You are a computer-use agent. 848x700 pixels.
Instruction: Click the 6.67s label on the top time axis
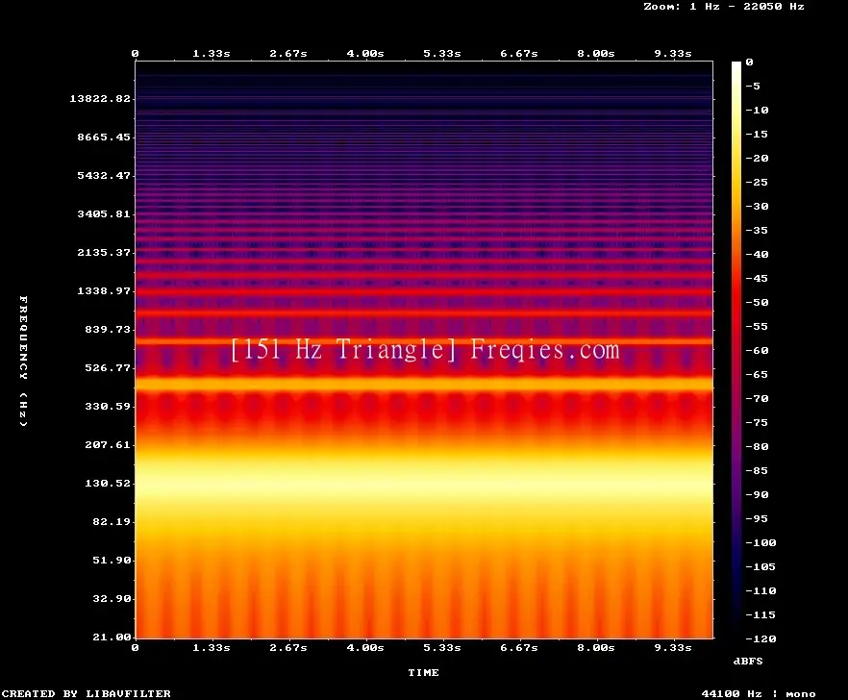(518, 54)
